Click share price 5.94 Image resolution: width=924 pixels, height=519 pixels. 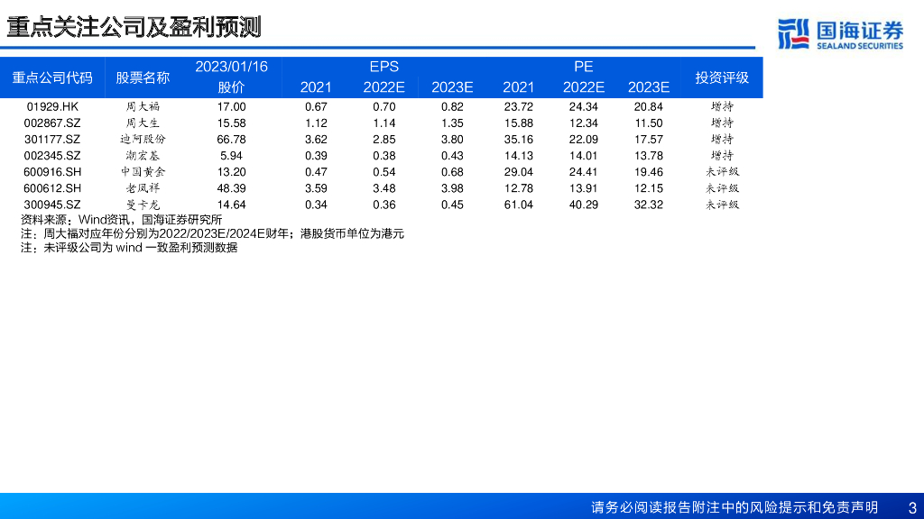[231, 156]
